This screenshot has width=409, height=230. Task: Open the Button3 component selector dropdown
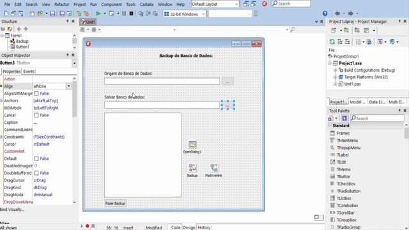click(x=74, y=63)
